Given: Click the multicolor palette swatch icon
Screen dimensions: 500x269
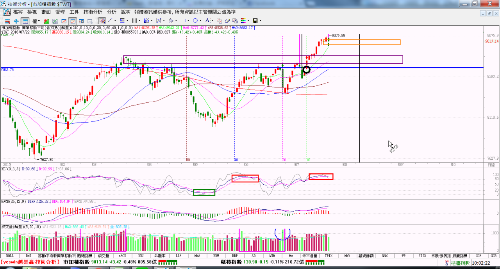Looking at the screenshot, I should (x=243, y=21).
